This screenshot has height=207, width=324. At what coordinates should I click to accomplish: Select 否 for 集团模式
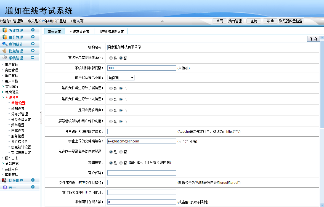point(121,163)
